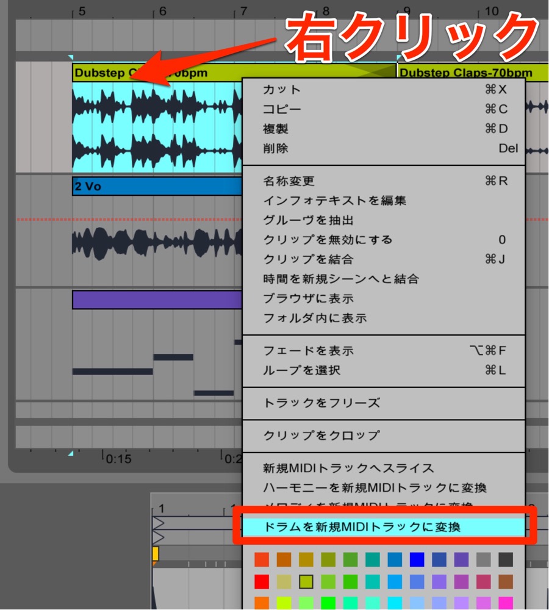Pick the khaki color swatch
Screen dimensions: 549x610
[284, 582]
